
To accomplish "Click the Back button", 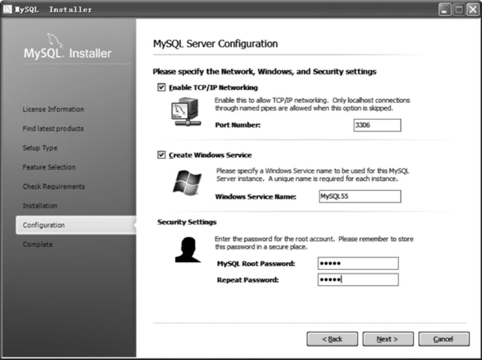I will click(x=332, y=339).
